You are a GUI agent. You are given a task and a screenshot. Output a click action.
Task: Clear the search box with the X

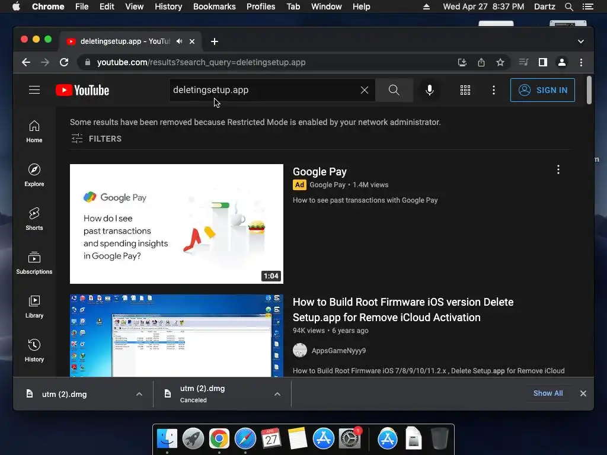(x=365, y=90)
